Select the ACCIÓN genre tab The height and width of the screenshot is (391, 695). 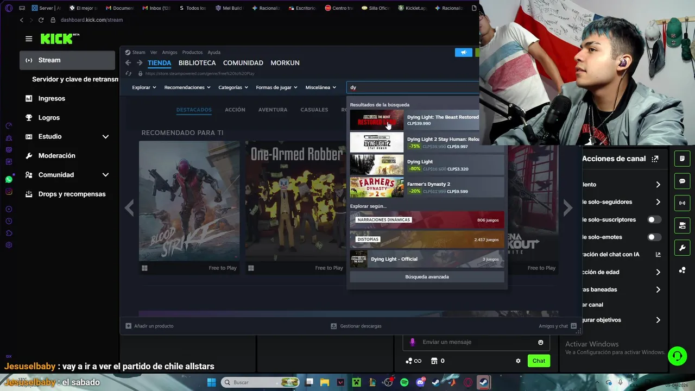coord(235,110)
